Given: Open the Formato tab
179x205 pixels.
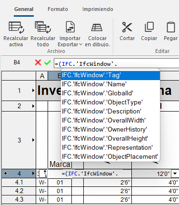Looking at the screenshot, I should [58, 9].
